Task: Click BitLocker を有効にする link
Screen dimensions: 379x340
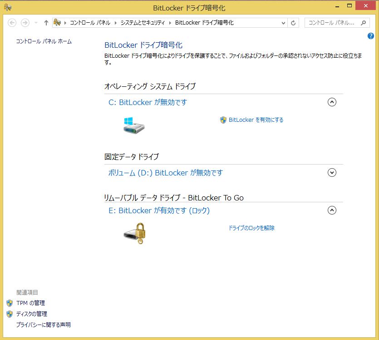Action: [x=256, y=120]
